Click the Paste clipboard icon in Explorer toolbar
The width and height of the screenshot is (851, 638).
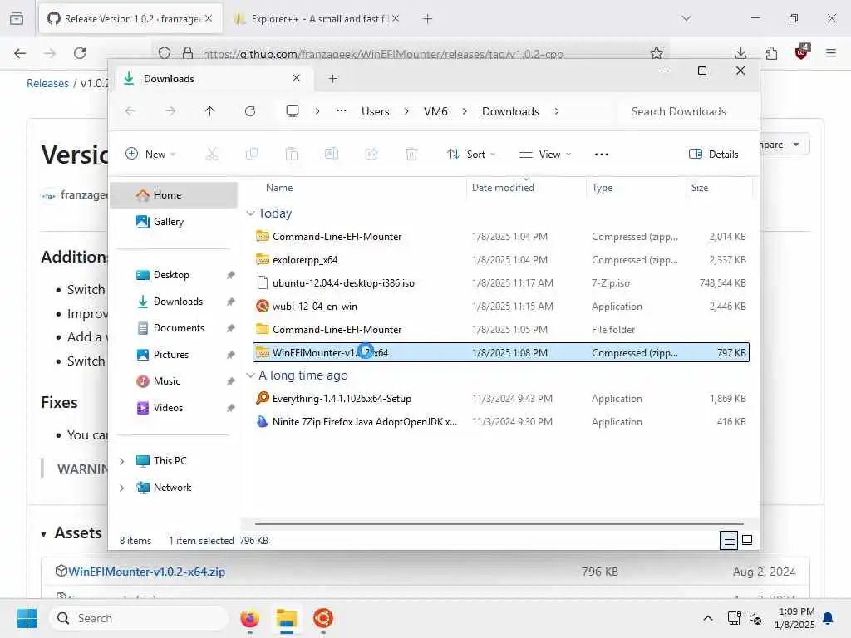tap(292, 154)
